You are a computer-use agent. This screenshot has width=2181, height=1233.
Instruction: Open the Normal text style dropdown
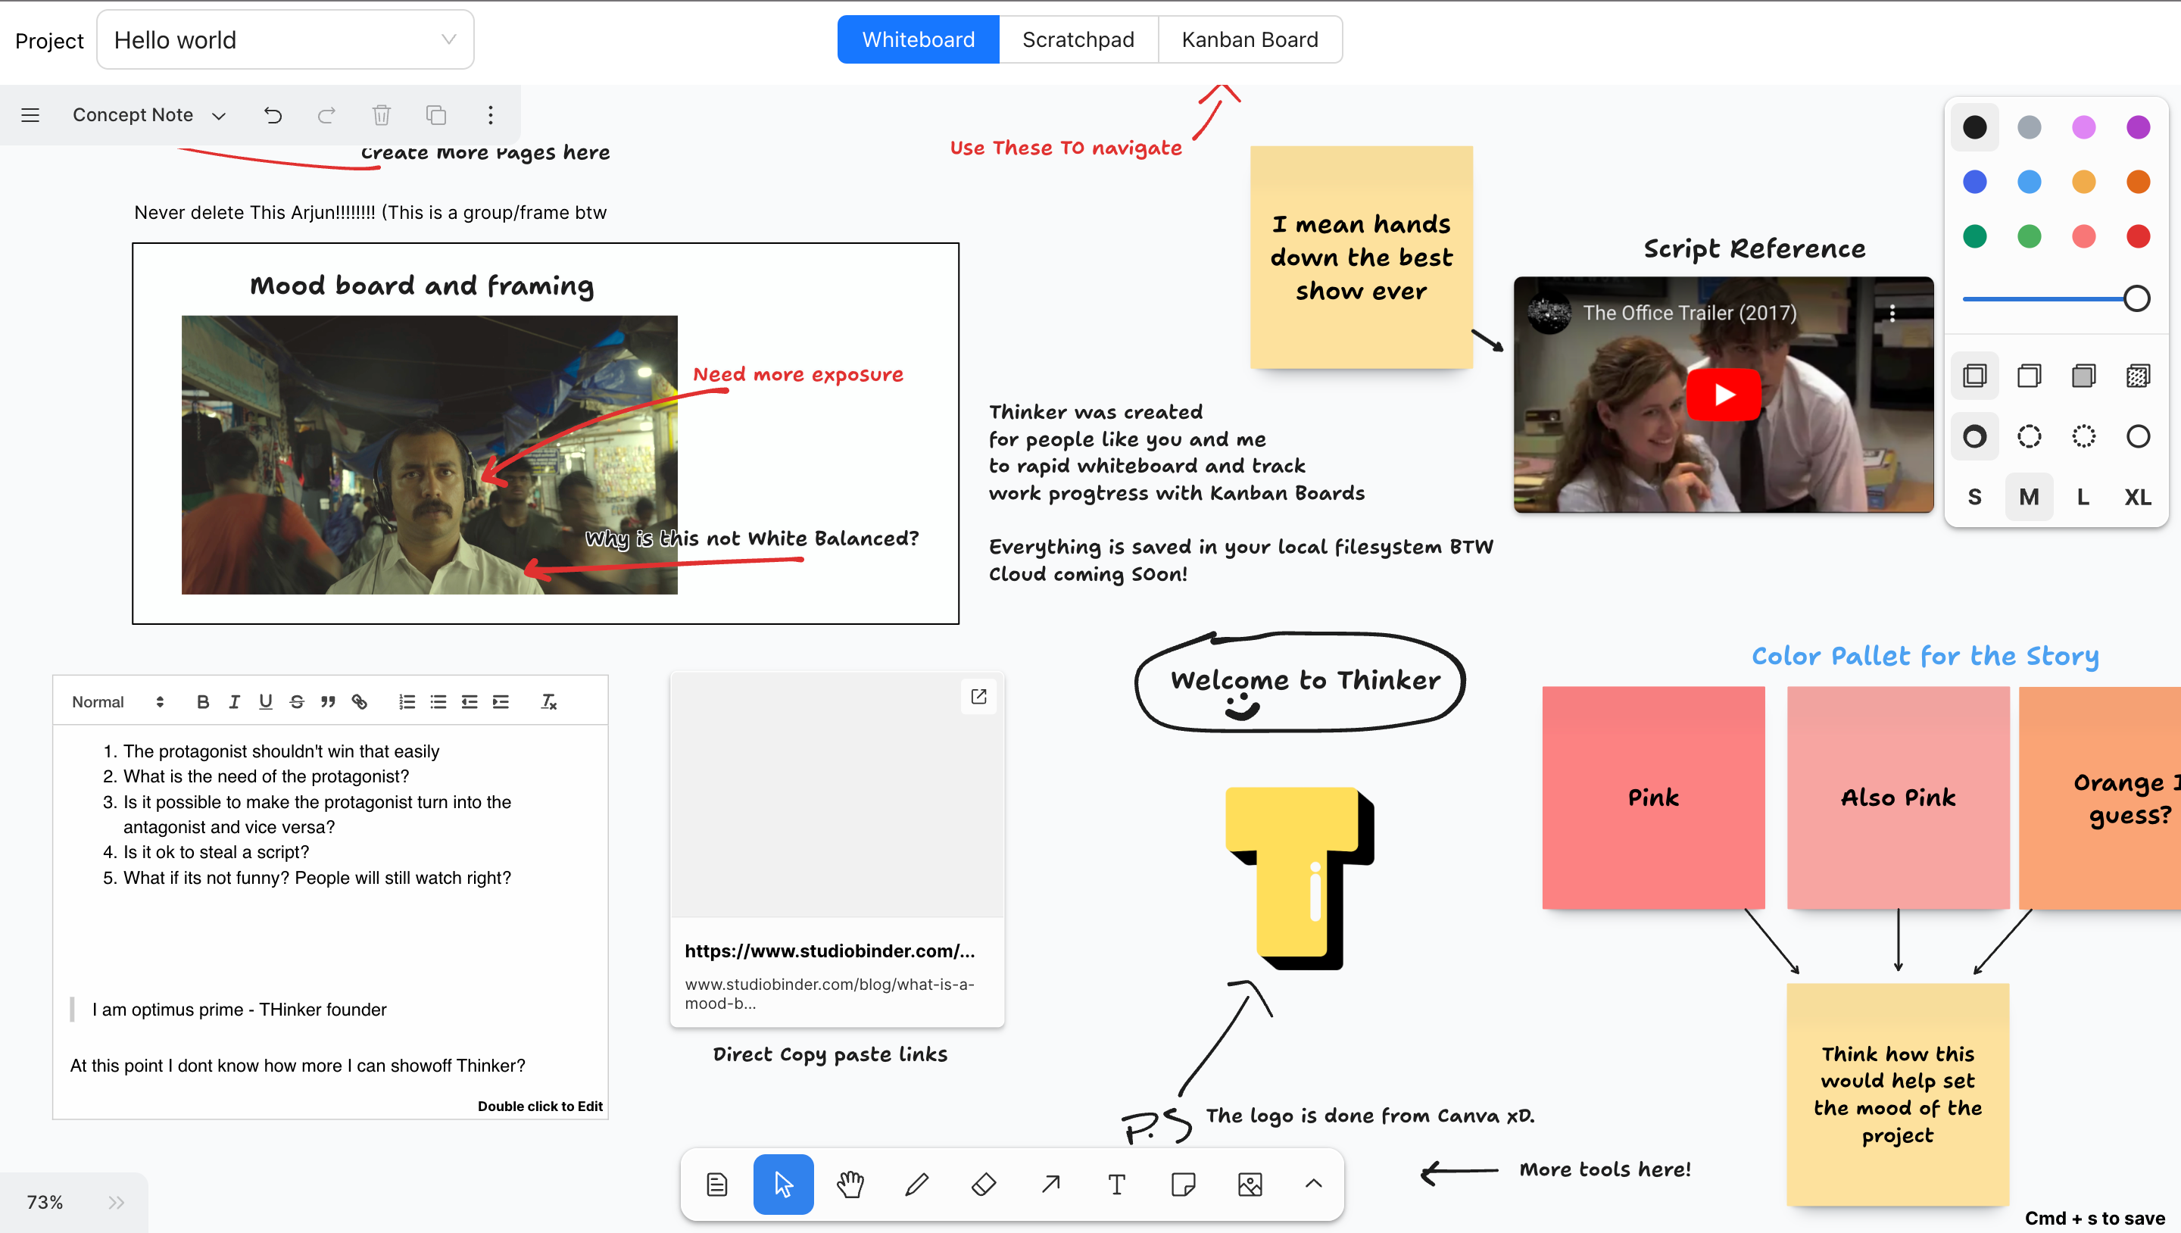tap(116, 701)
